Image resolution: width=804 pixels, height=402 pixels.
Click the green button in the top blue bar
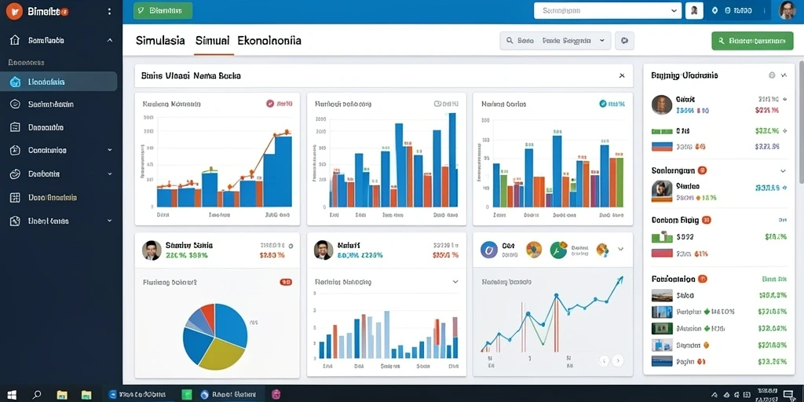coord(163,11)
